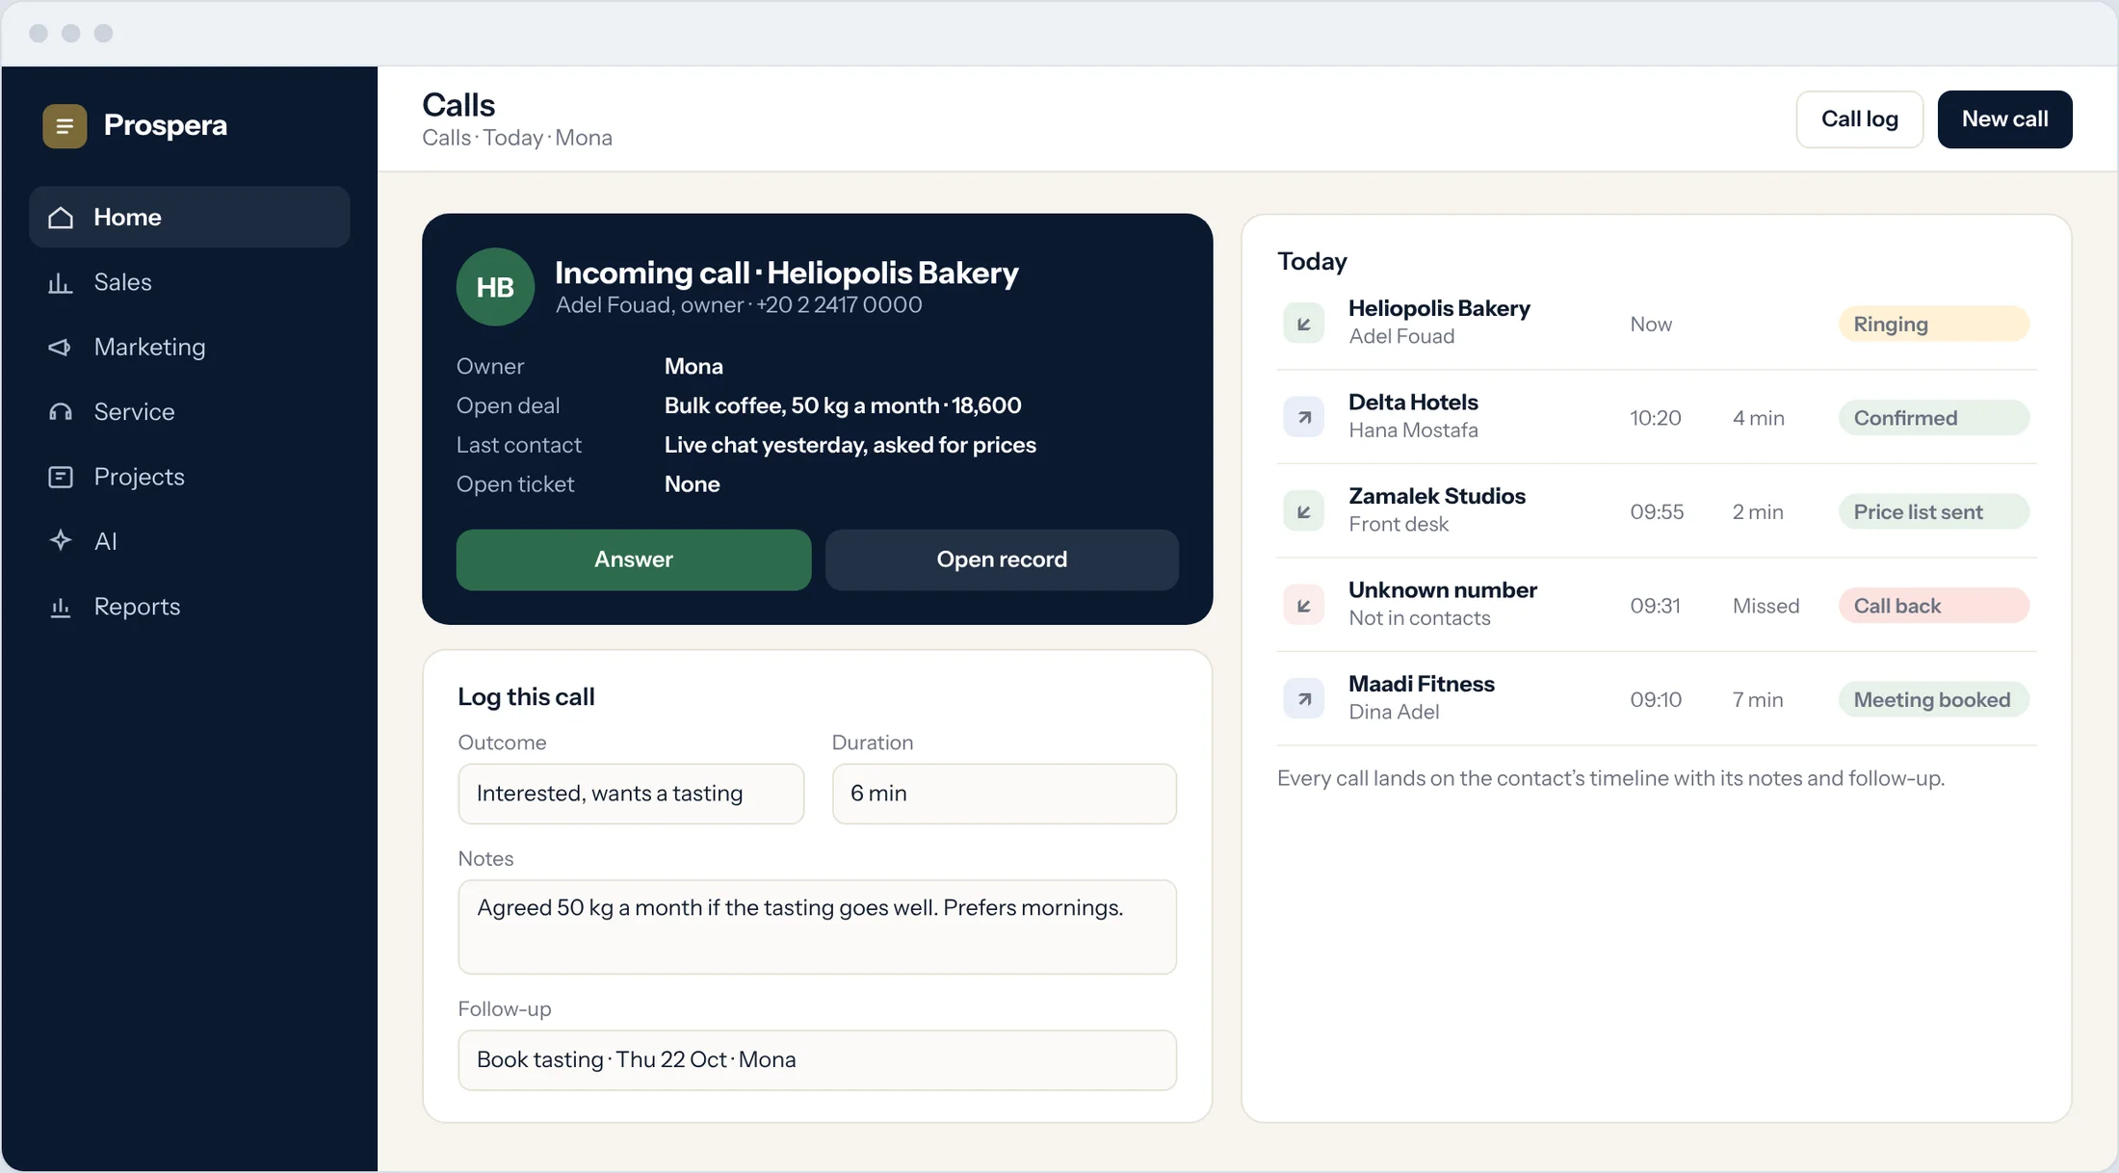Click the Home label in sidebar
The image size is (2119, 1173).
(127, 218)
